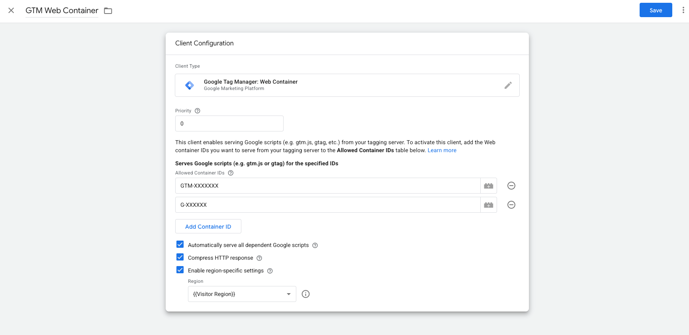Rename the GTM Web Container title
This screenshot has height=335, width=689.
62,10
